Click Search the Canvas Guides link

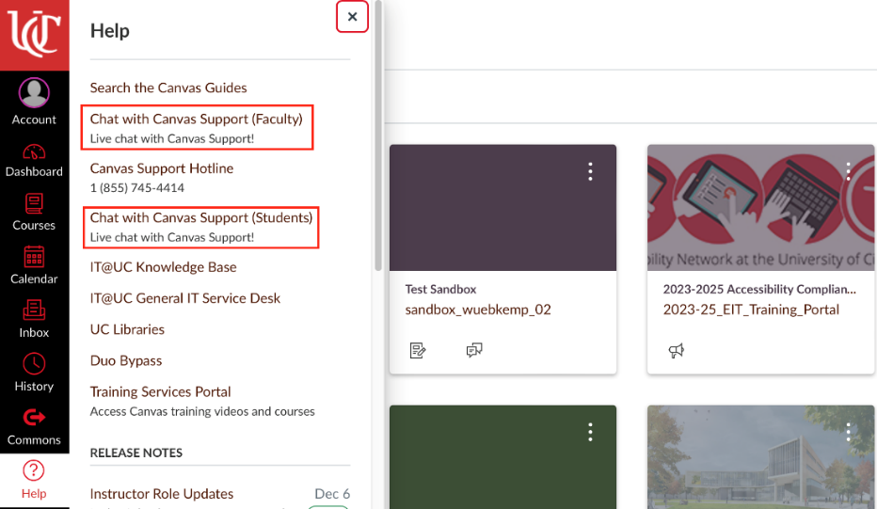(168, 87)
